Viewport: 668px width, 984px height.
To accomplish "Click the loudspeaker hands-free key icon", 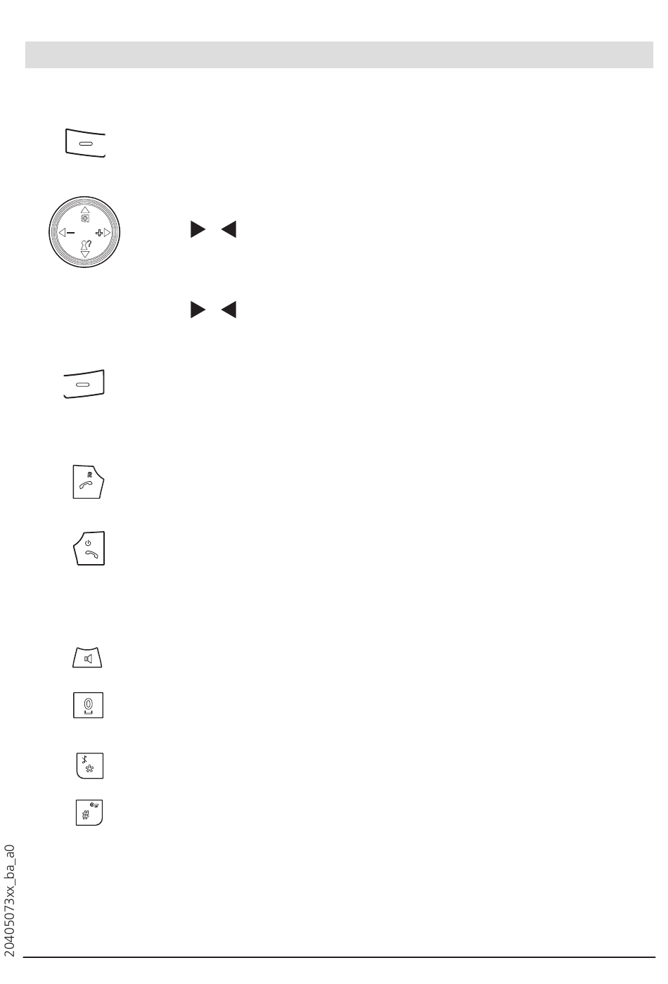I will click(89, 658).
